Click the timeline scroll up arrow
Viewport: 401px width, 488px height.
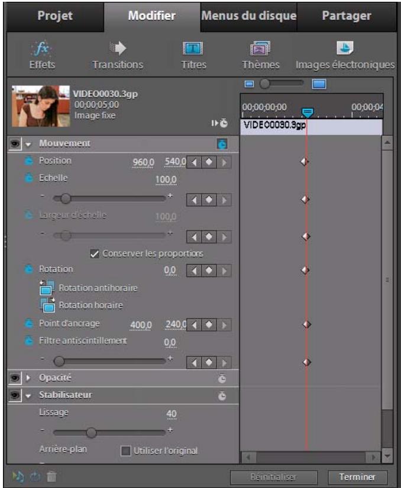point(387,143)
